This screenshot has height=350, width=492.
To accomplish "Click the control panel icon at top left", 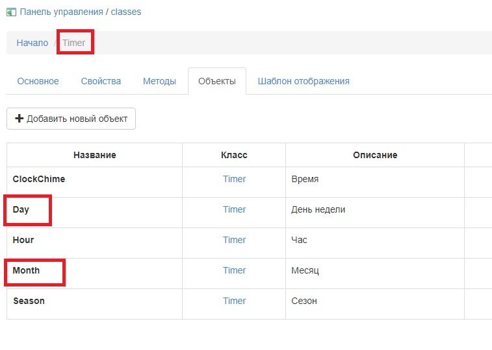I will pyautogui.click(x=11, y=12).
